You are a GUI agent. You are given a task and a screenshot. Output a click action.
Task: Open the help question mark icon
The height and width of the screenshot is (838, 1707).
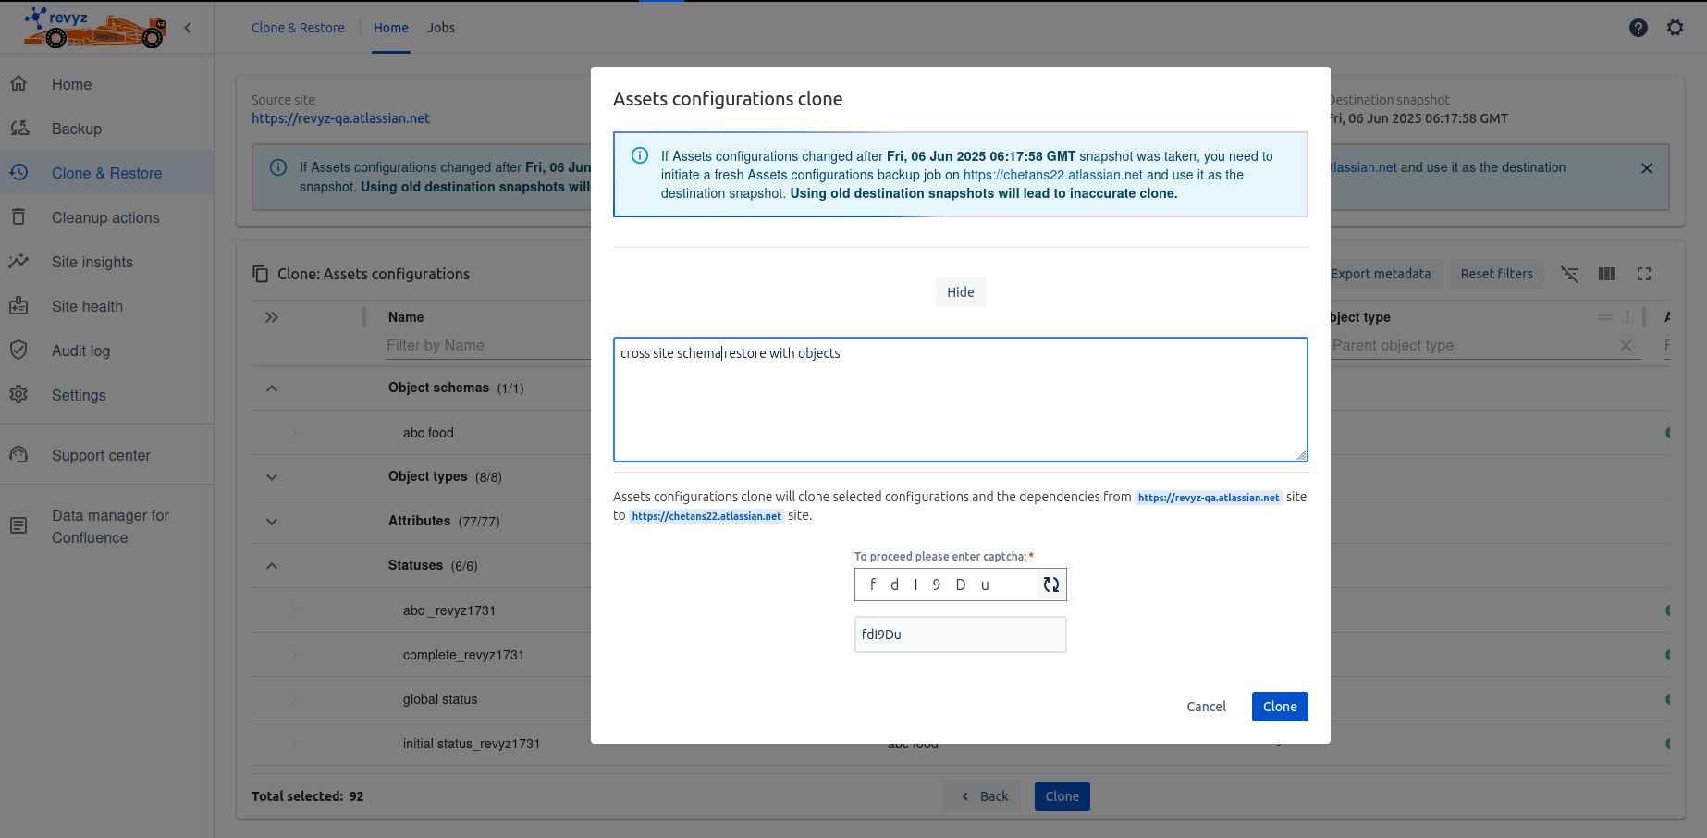[x=1638, y=28]
